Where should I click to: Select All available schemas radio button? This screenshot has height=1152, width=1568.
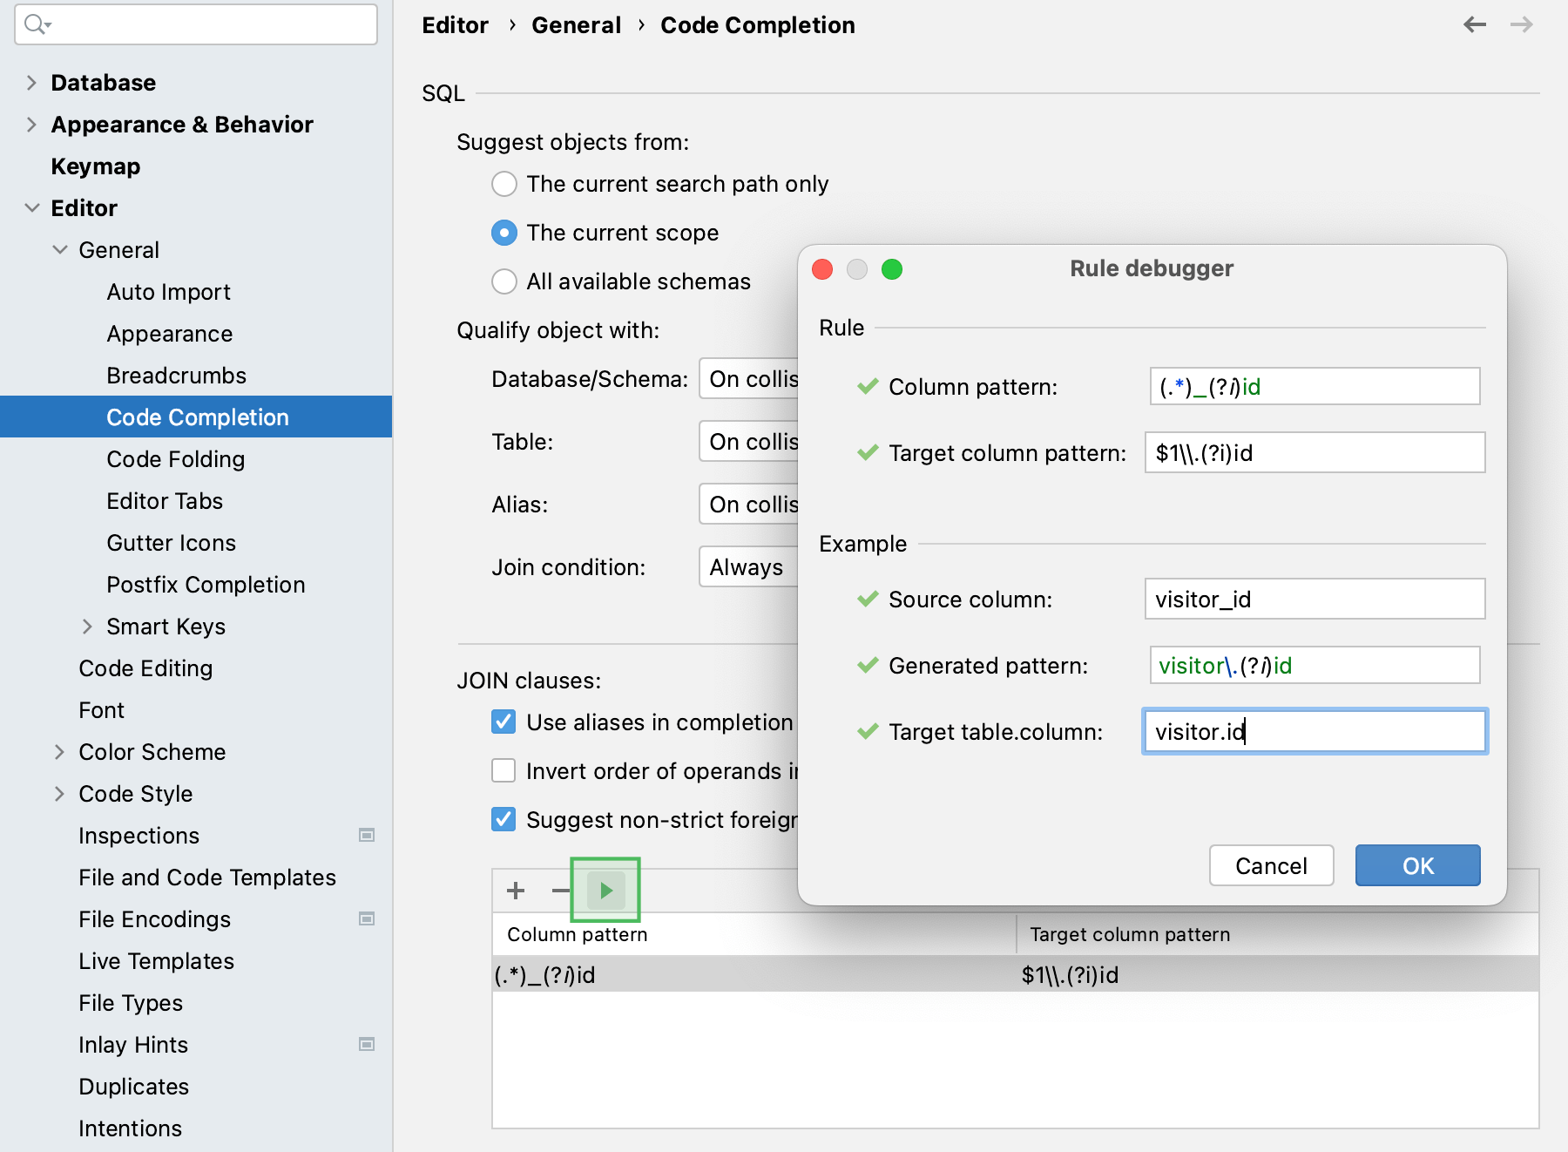tap(504, 281)
